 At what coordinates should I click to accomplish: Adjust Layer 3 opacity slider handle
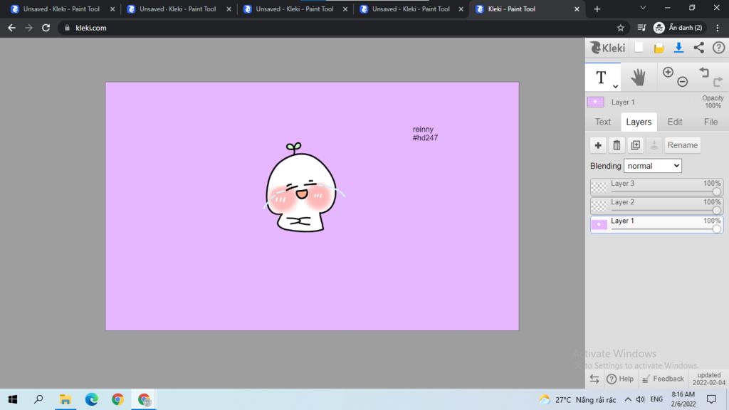click(716, 191)
